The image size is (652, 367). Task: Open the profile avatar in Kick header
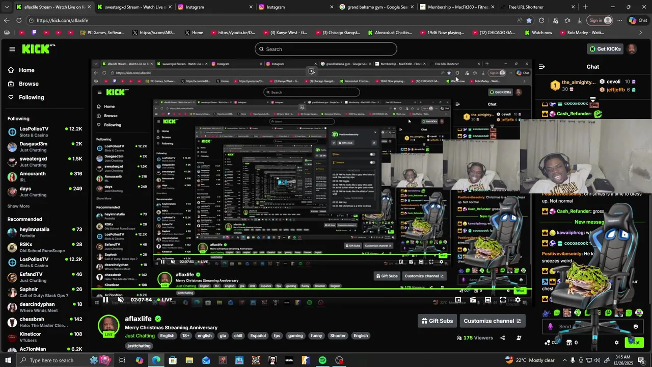point(632,49)
